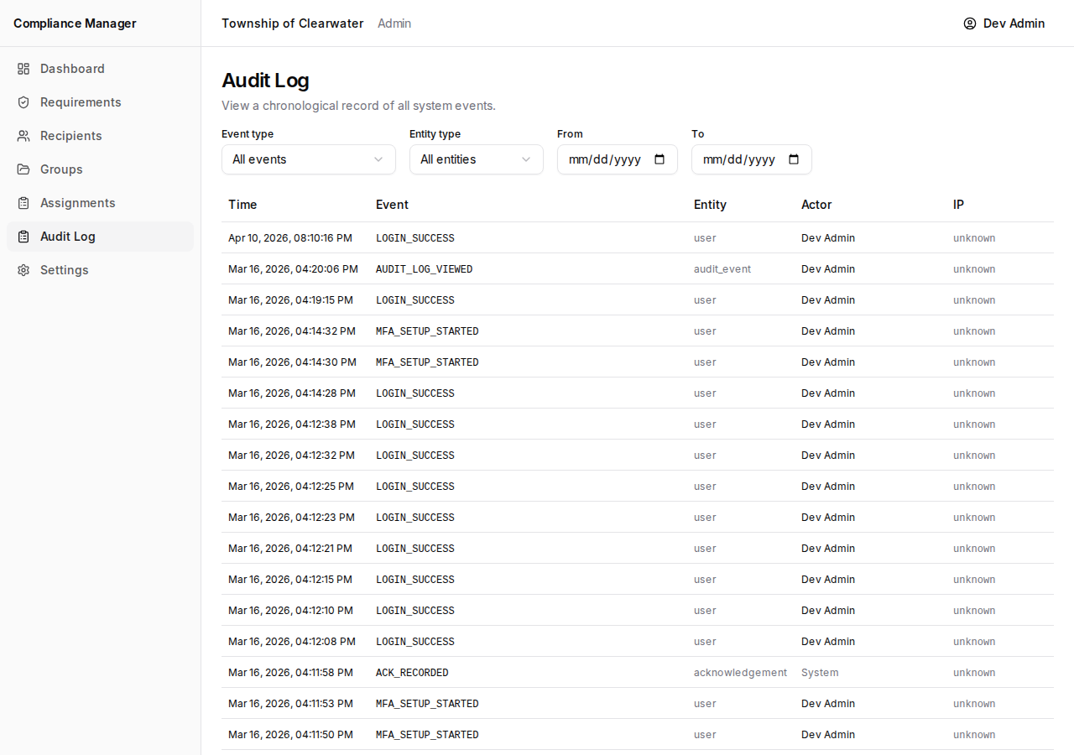Screen dimensions: 1074x755
Task: Click the Admin role label in header
Action: [x=394, y=23]
